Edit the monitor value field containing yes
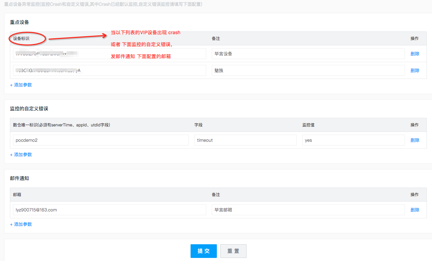This screenshot has width=432, height=261. (353, 140)
